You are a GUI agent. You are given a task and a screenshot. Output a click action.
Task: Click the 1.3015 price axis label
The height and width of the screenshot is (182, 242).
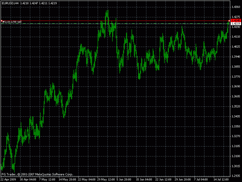tap(236, 166)
